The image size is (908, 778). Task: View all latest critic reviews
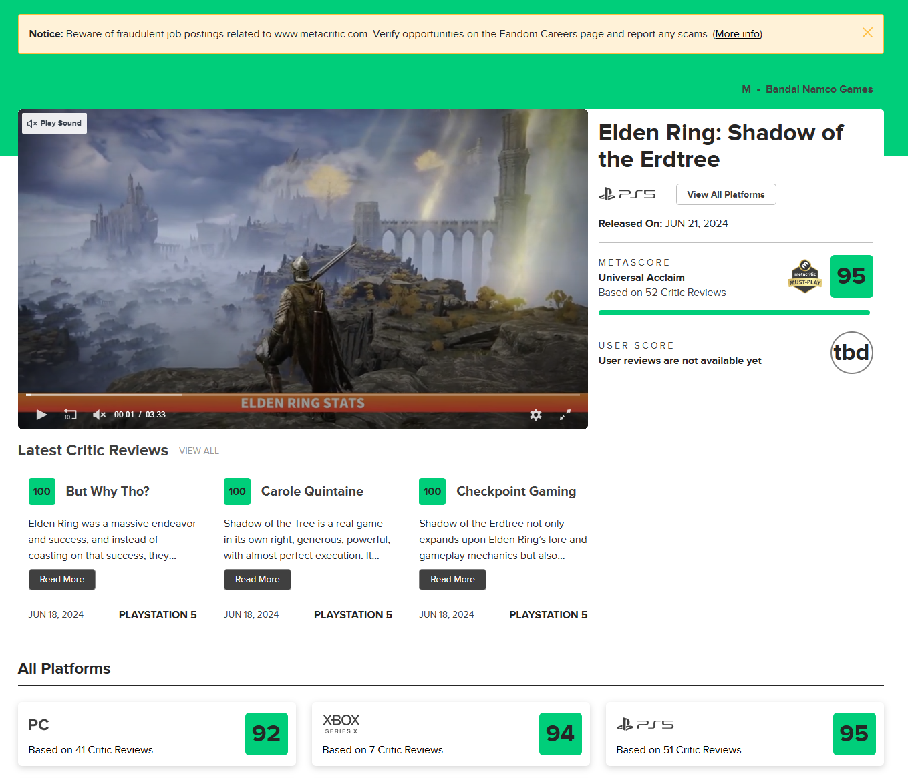point(199,451)
